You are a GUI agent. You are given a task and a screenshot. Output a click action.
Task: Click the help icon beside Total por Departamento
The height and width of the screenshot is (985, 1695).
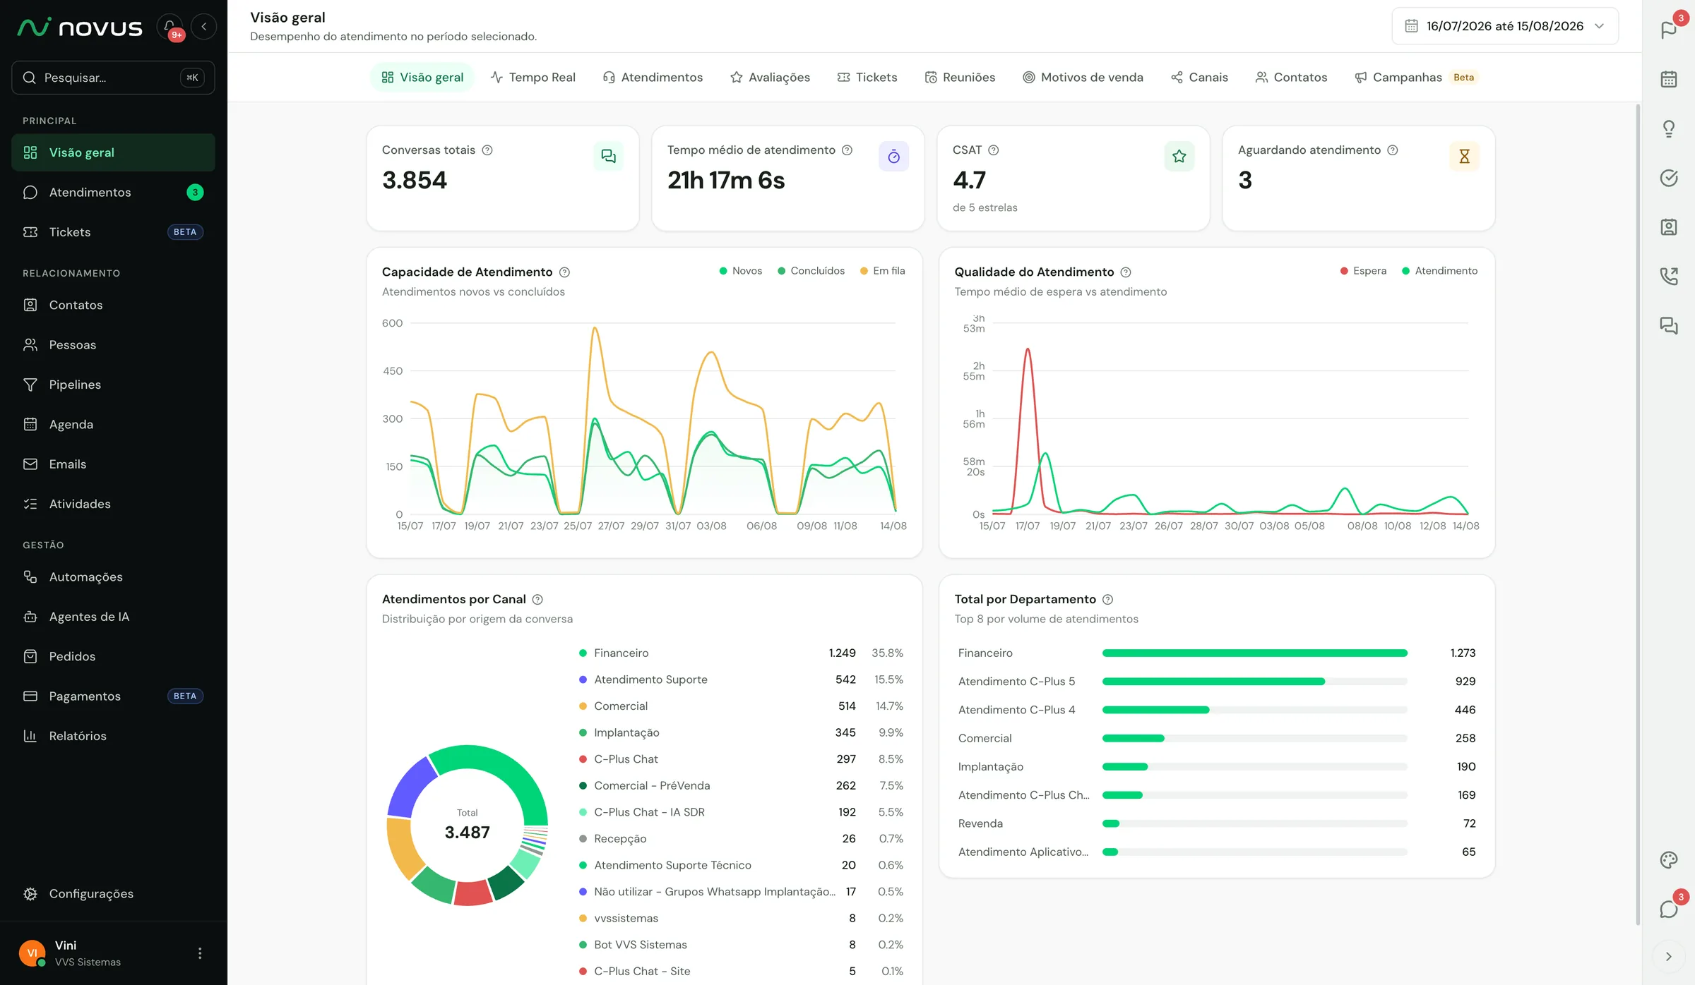pyautogui.click(x=1107, y=600)
